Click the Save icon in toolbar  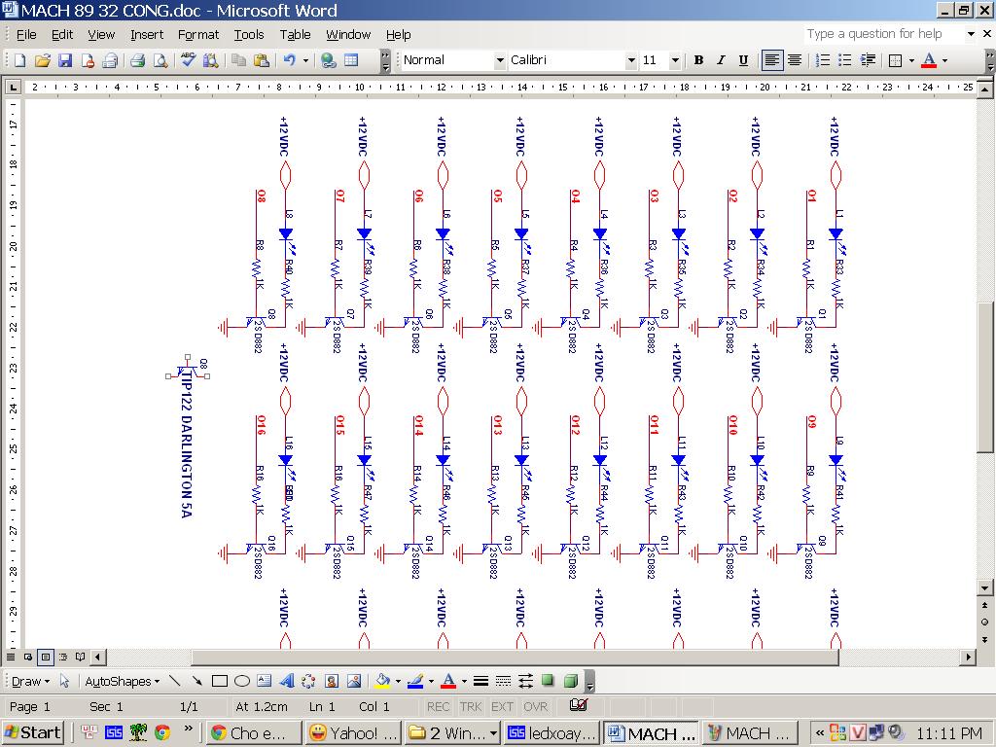pyautogui.click(x=65, y=60)
